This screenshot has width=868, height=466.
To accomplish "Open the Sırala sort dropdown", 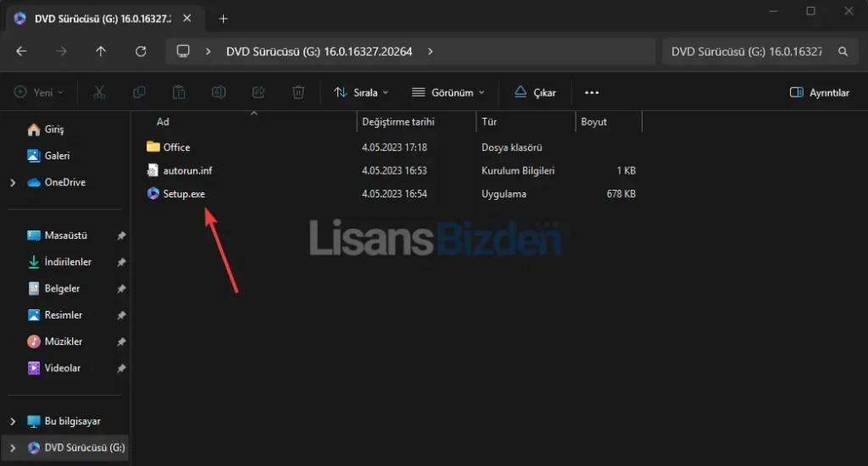I will [361, 92].
